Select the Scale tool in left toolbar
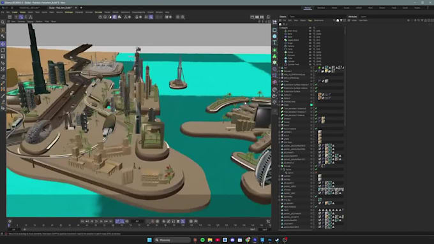This screenshot has height=244, width=434. pos(3,56)
